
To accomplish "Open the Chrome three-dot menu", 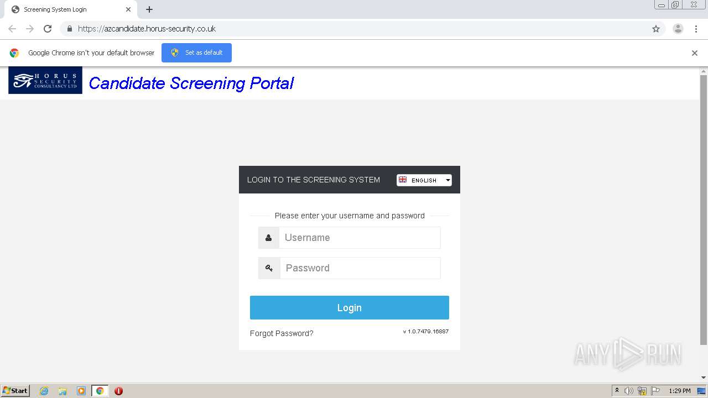I will pyautogui.click(x=696, y=29).
